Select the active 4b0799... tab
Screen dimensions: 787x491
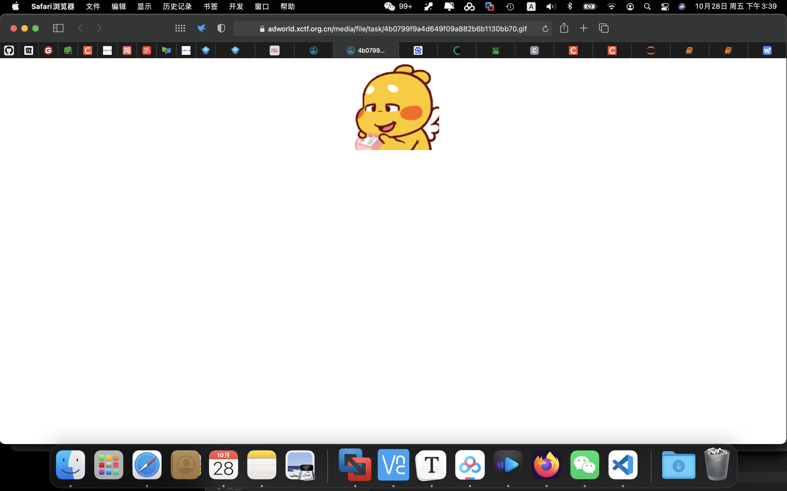click(x=366, y=50)
